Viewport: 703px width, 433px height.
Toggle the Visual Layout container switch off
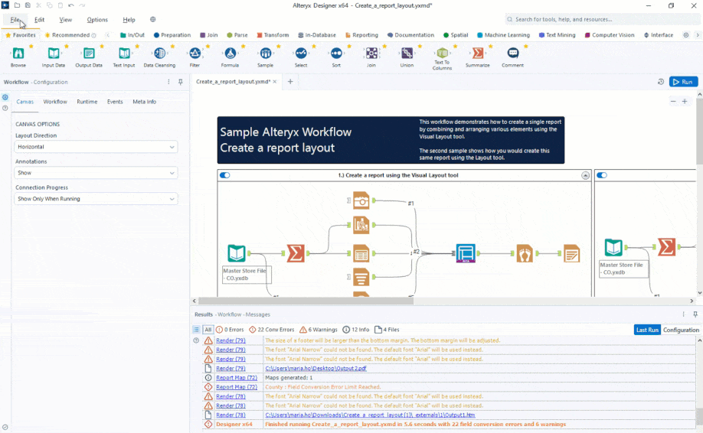225,175
